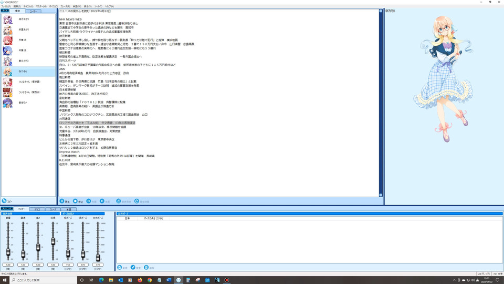The width and height of the screenshot is (504, 284).
Task: Click the 話速 value input box
Action: click(23, 265)
